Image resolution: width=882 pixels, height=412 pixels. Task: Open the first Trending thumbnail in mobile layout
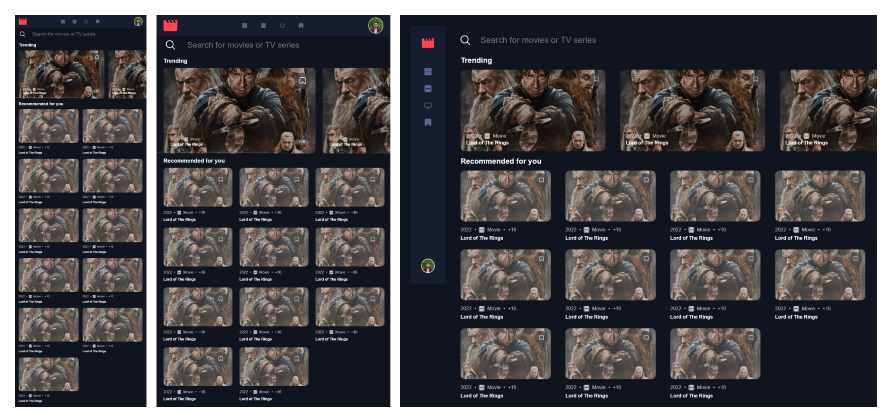(x=61, y=74)
